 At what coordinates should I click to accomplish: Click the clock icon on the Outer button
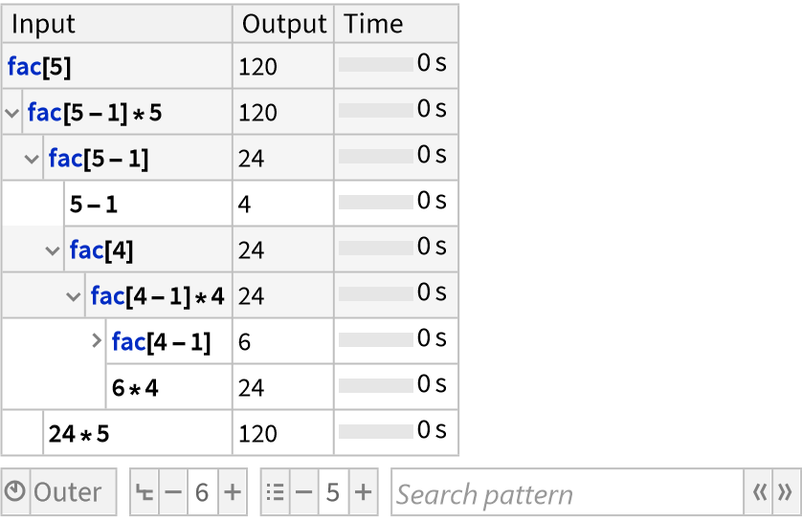click(x=16, y=493)
